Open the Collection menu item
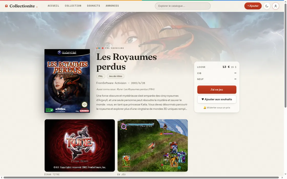This screenshot has width=287, height=179. point(73,6)
